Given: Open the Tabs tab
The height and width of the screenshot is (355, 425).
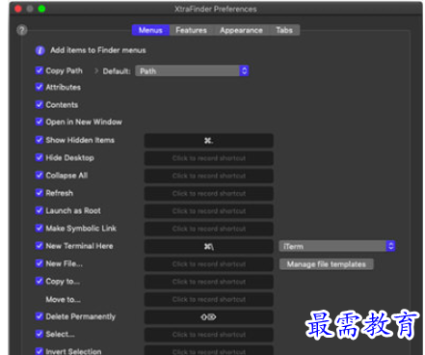Looking at the screenshot, I should point(284,30).
